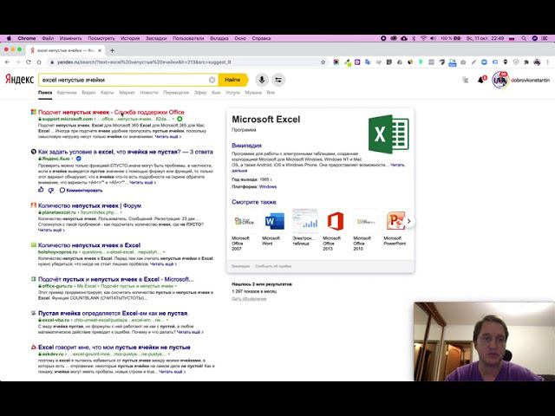This screenshot has height=416, width=555.
Task: Click Сообщить об ошибке in Excel card
Action: [273, 266]
